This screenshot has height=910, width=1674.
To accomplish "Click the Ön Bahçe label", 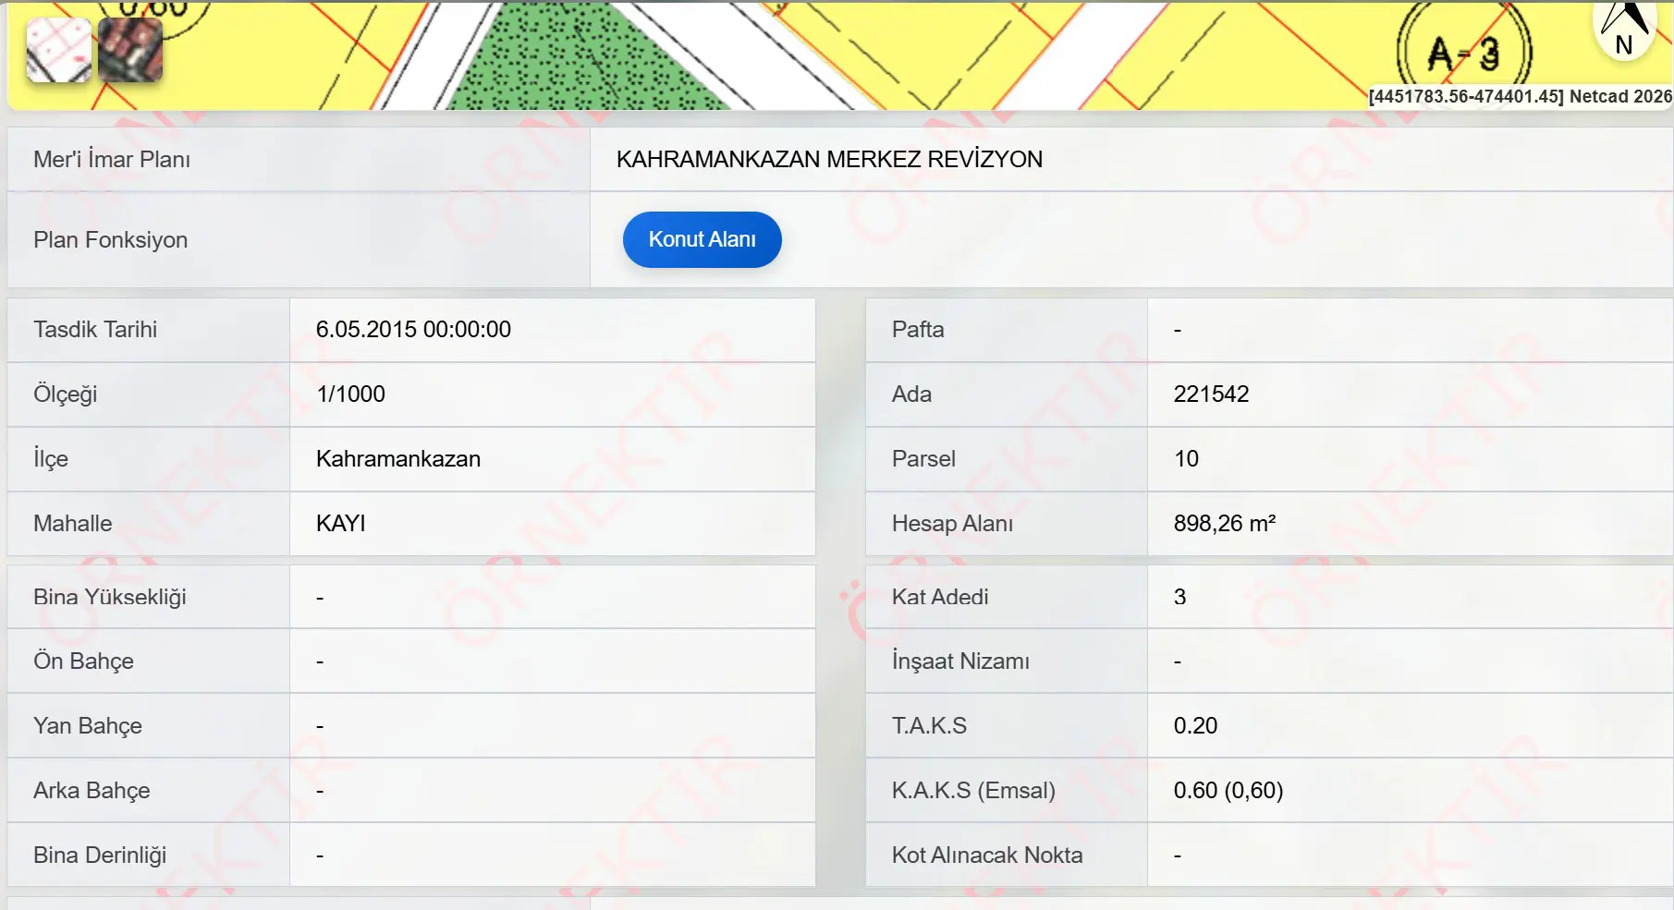I will pos(83,661).
